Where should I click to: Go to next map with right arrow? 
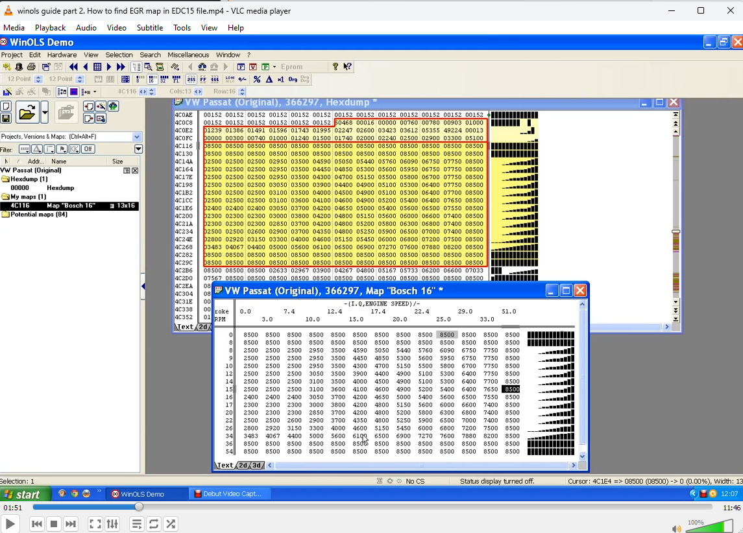click(x=109, y=67)
